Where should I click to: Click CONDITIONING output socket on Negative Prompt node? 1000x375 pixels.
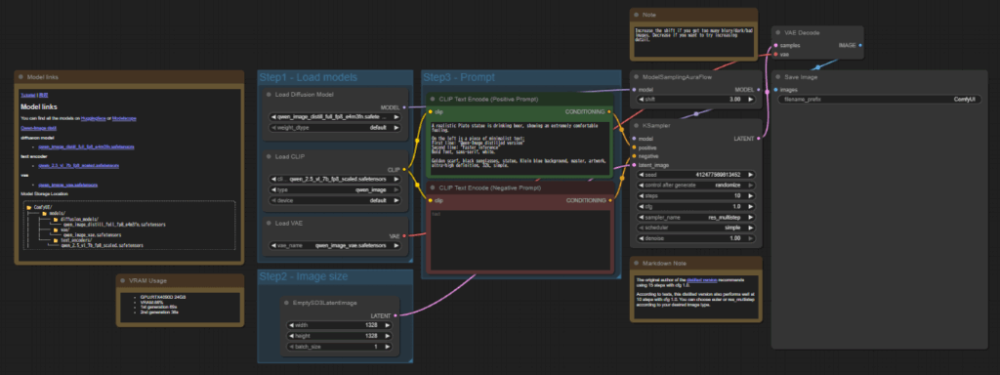(x=610, y=200)
